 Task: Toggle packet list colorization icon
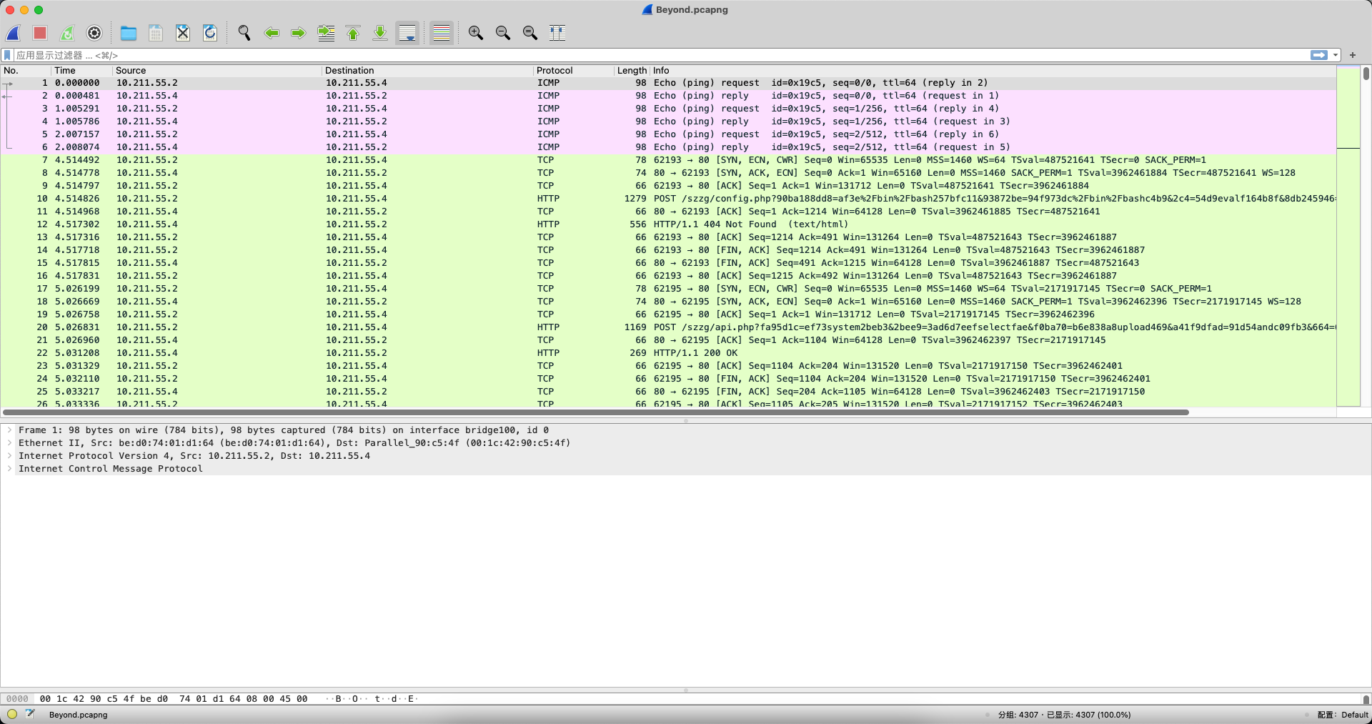442,33
